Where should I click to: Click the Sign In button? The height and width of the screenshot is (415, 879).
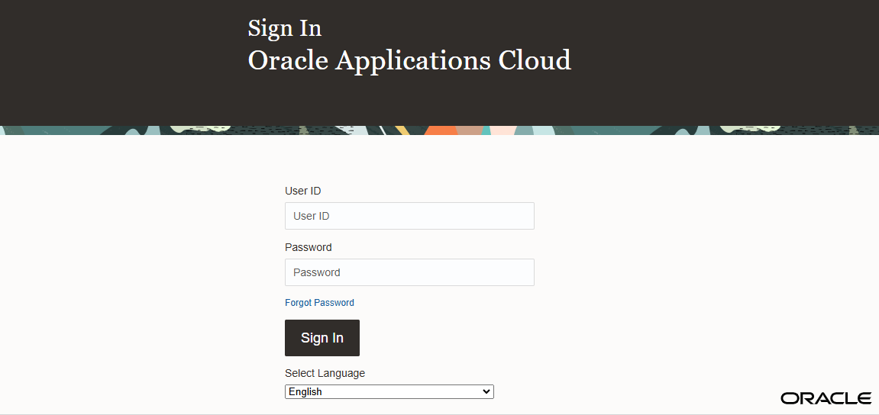[x=322, y=338]
